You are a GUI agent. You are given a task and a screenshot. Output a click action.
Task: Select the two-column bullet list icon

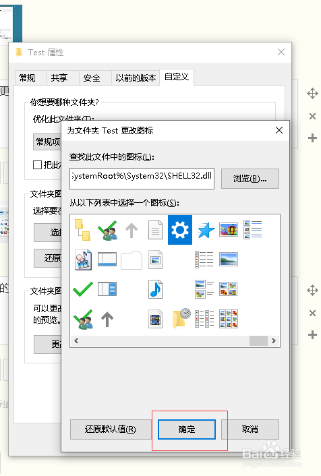click(x=204, y=319)
